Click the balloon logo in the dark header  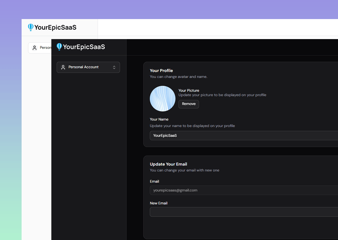click(x=59, y=47)
